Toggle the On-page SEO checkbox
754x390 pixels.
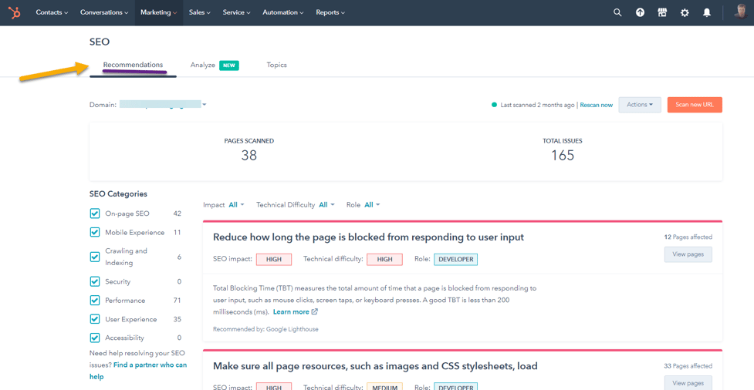(95, 213)
